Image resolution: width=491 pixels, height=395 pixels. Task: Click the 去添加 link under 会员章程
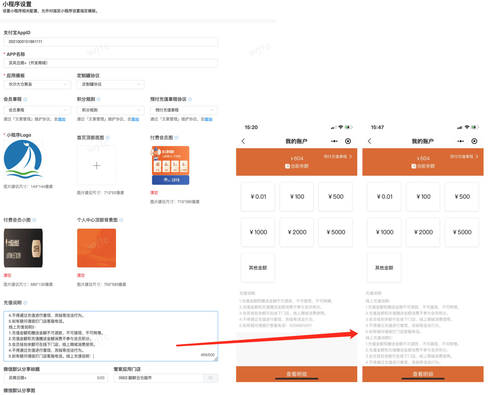point(62,120)
